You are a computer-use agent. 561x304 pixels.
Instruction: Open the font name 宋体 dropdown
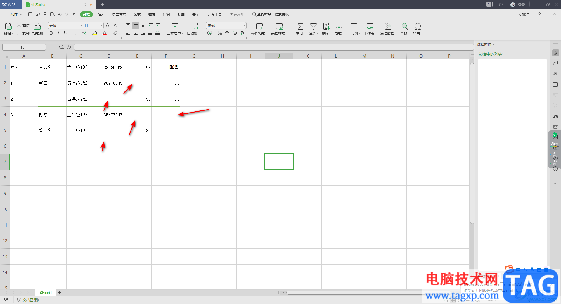point(81,26)
